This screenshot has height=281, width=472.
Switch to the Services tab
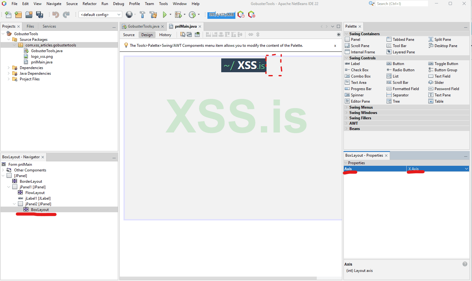(49, 26)
